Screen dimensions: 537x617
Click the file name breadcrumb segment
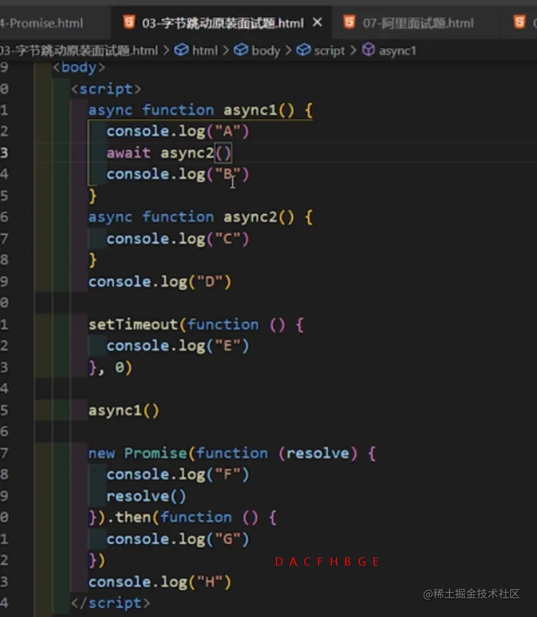[78, 51]
